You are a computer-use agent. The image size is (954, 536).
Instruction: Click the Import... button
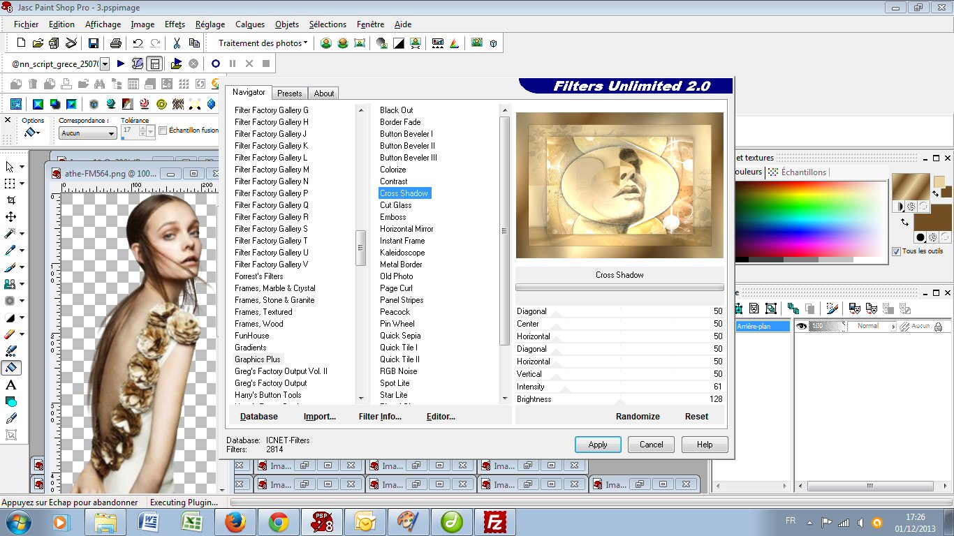[320, 417]
